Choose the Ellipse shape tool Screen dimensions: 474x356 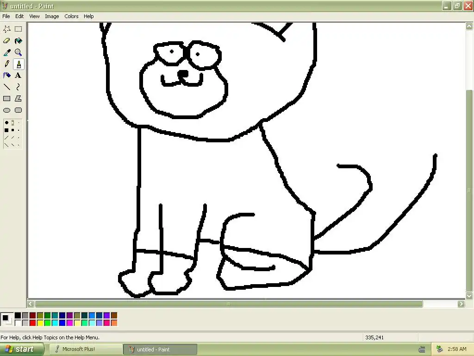[x=6, y=110]
